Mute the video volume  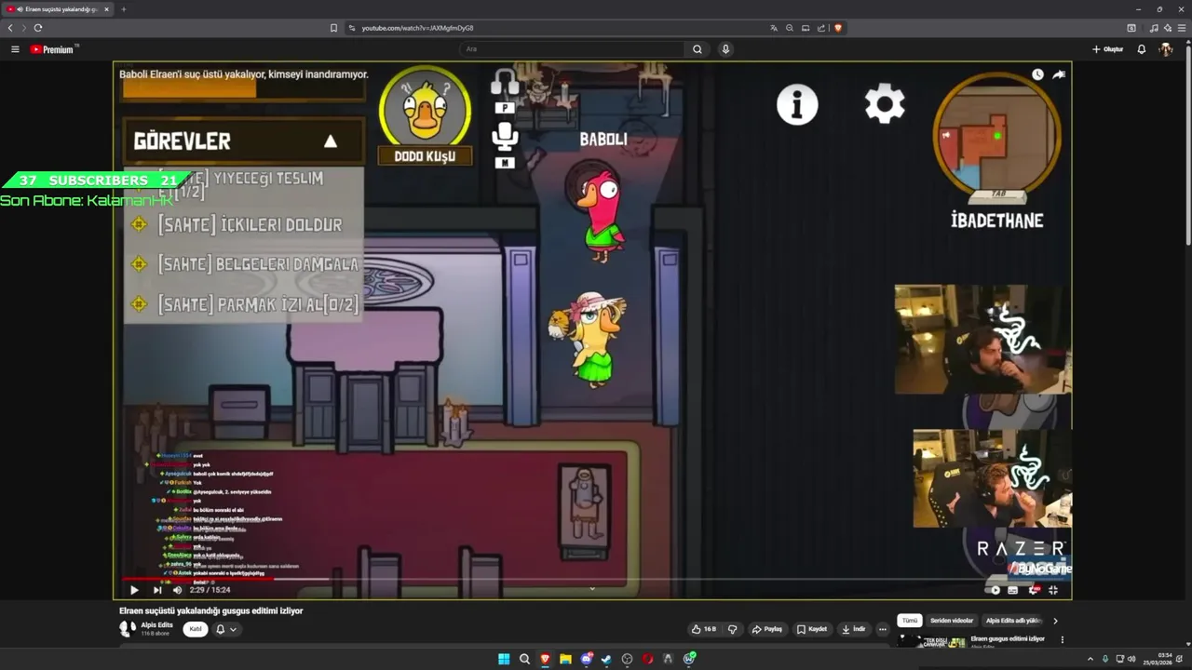tap(177, 590)
